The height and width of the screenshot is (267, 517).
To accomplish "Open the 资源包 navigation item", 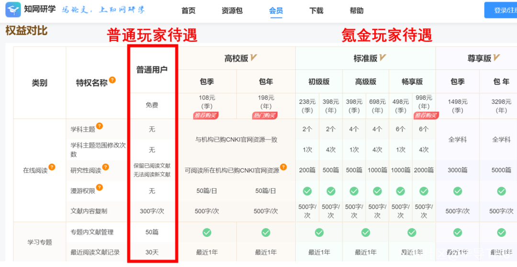I will point(232,11).
